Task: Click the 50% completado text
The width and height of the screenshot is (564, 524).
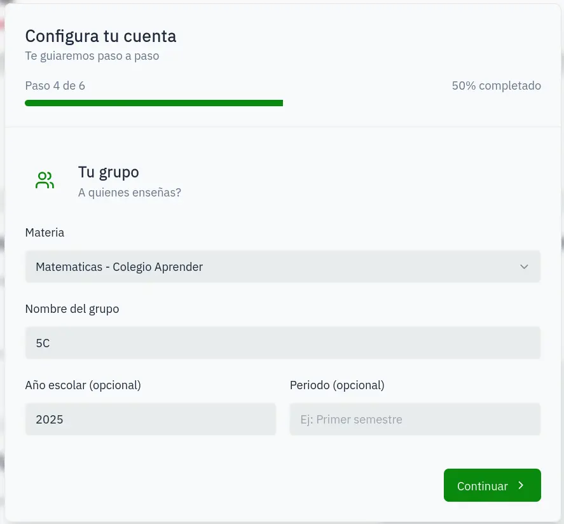Action: tap(496, 85)
